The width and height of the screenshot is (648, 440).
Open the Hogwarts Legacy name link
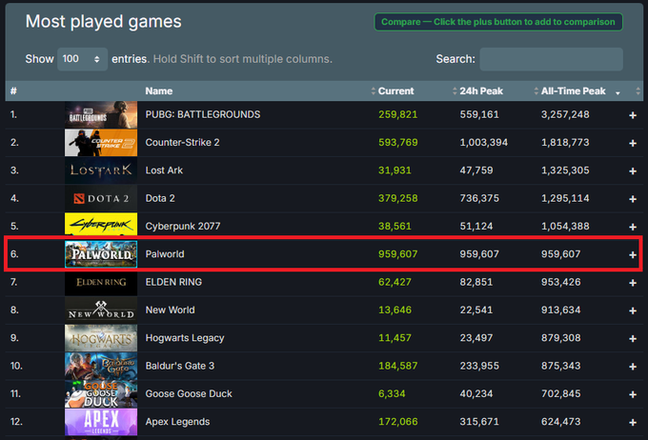185,338
